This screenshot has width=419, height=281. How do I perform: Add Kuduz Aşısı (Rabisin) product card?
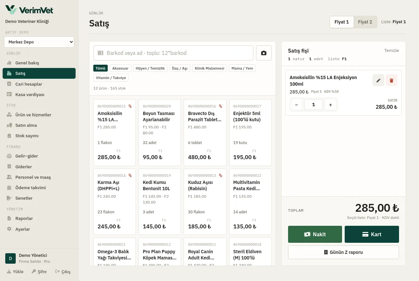tap(205, 202)
